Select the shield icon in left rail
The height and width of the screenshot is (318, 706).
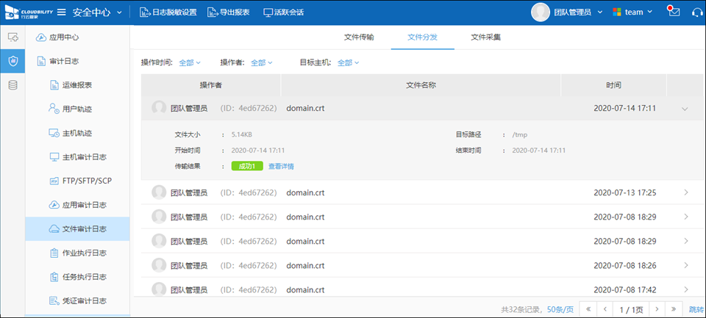[x=13, y=61]
